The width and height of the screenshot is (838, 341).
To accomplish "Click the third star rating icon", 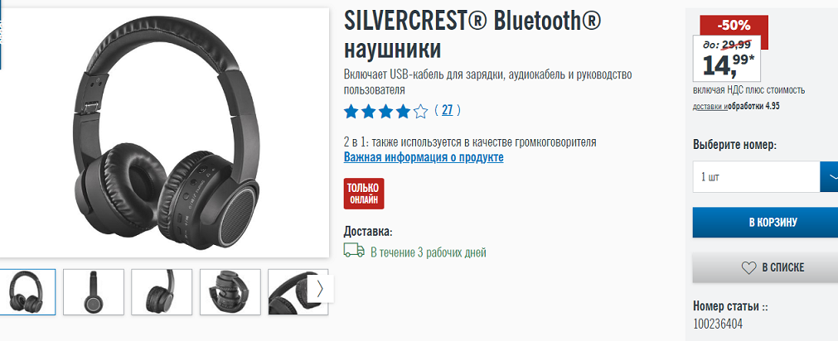I will (386, 112).
